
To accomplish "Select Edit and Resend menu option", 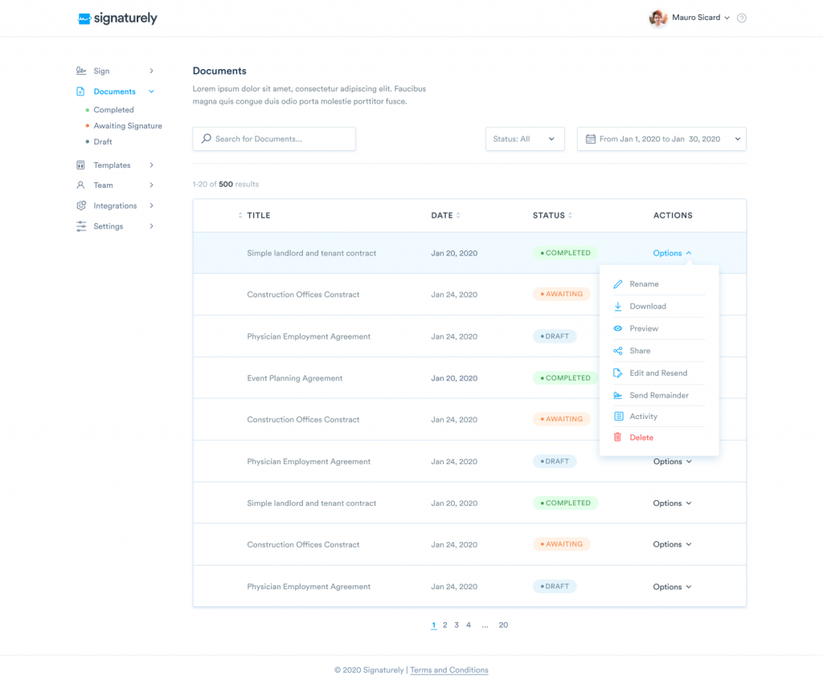I will (657, 373).
